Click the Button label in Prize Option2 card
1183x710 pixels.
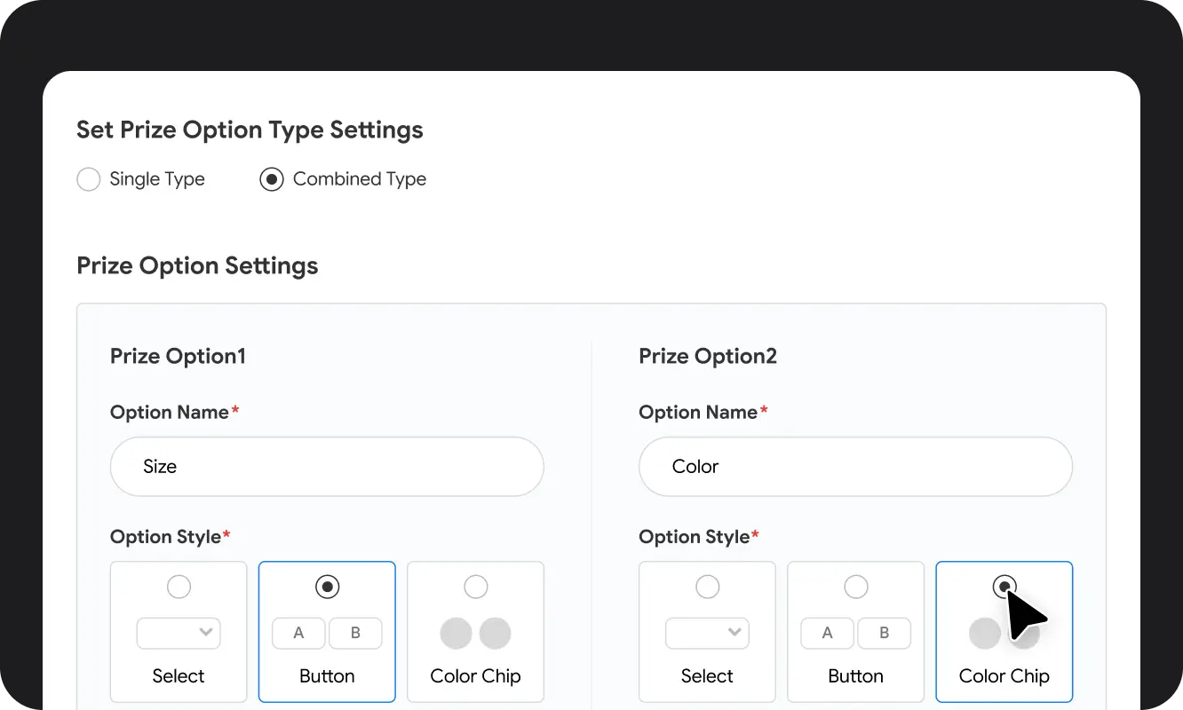[x=855, y=676]
